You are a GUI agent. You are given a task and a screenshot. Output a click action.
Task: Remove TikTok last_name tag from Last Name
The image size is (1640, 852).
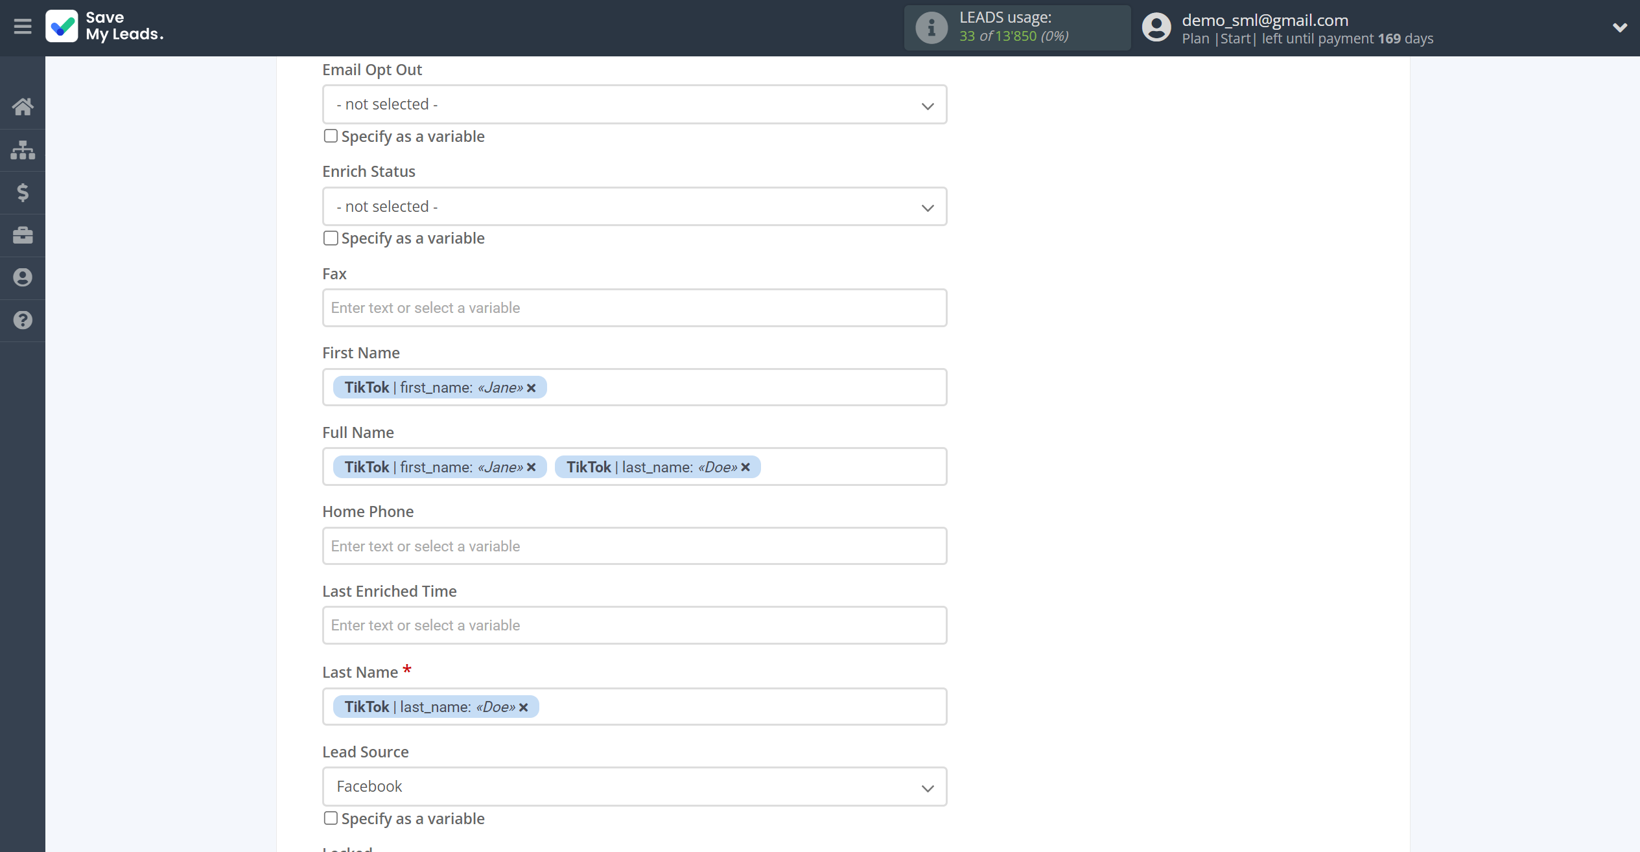(523, 706)
